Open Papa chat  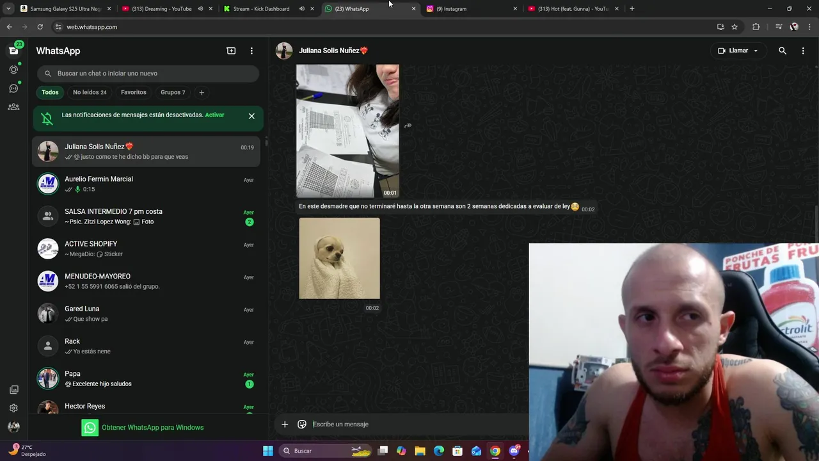tap(146, 378)
